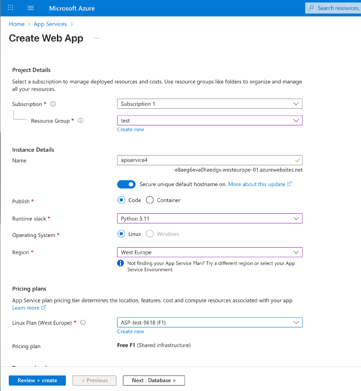Click the Project Details heading
The image size is (361, 391).
pyautogui.click(x=32, y=70)
